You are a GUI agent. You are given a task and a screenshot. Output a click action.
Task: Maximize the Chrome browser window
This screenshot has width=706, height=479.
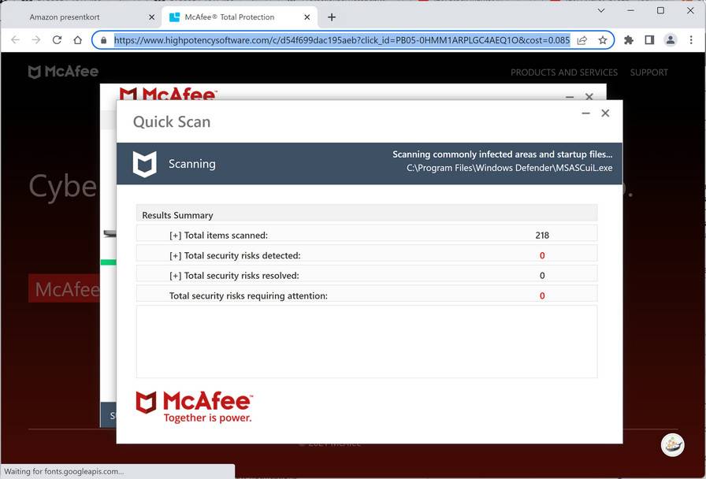(x=660, y=10)
